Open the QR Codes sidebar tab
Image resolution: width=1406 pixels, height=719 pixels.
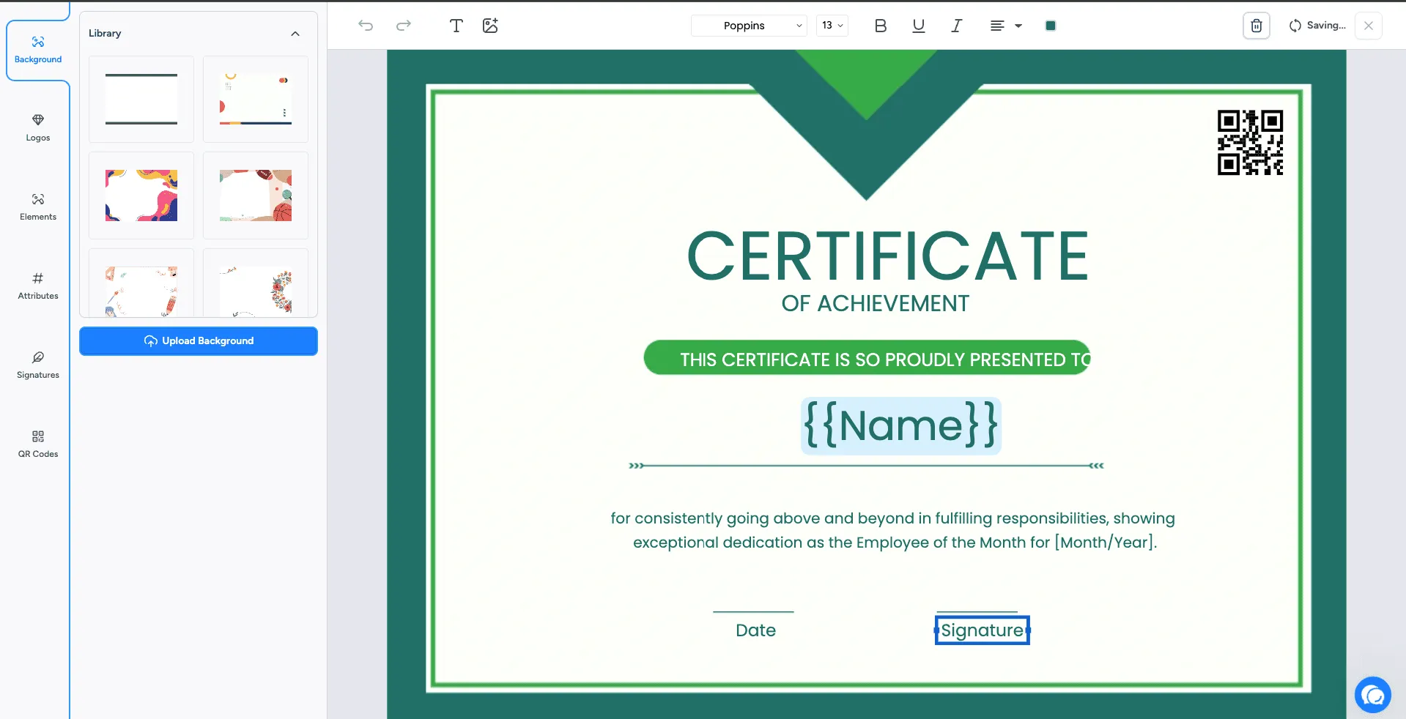[38, 444]
